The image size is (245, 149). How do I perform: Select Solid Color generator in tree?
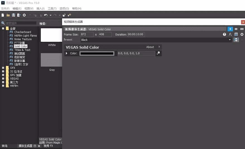tap(21, 47)
